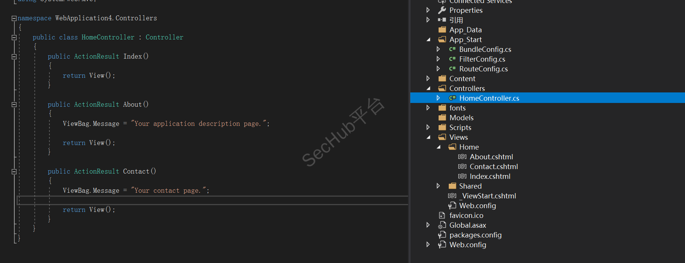
Task: Click the Properties wrench icon
Action: click(x=442, y=10)
